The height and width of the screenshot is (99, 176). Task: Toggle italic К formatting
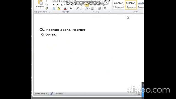pos(58,5)
